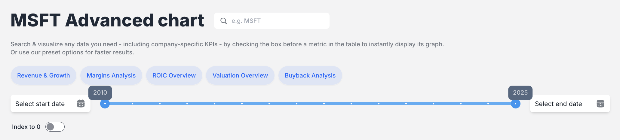Screen dimensions: 620x140
Task: Open the start date calendar icon
Action: (x=81, y=104)
